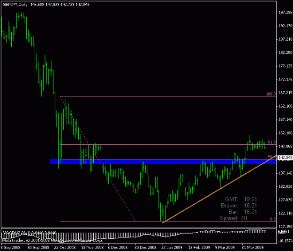
Task: Click the 192.170 price axis label
Action: coord(285,26)
